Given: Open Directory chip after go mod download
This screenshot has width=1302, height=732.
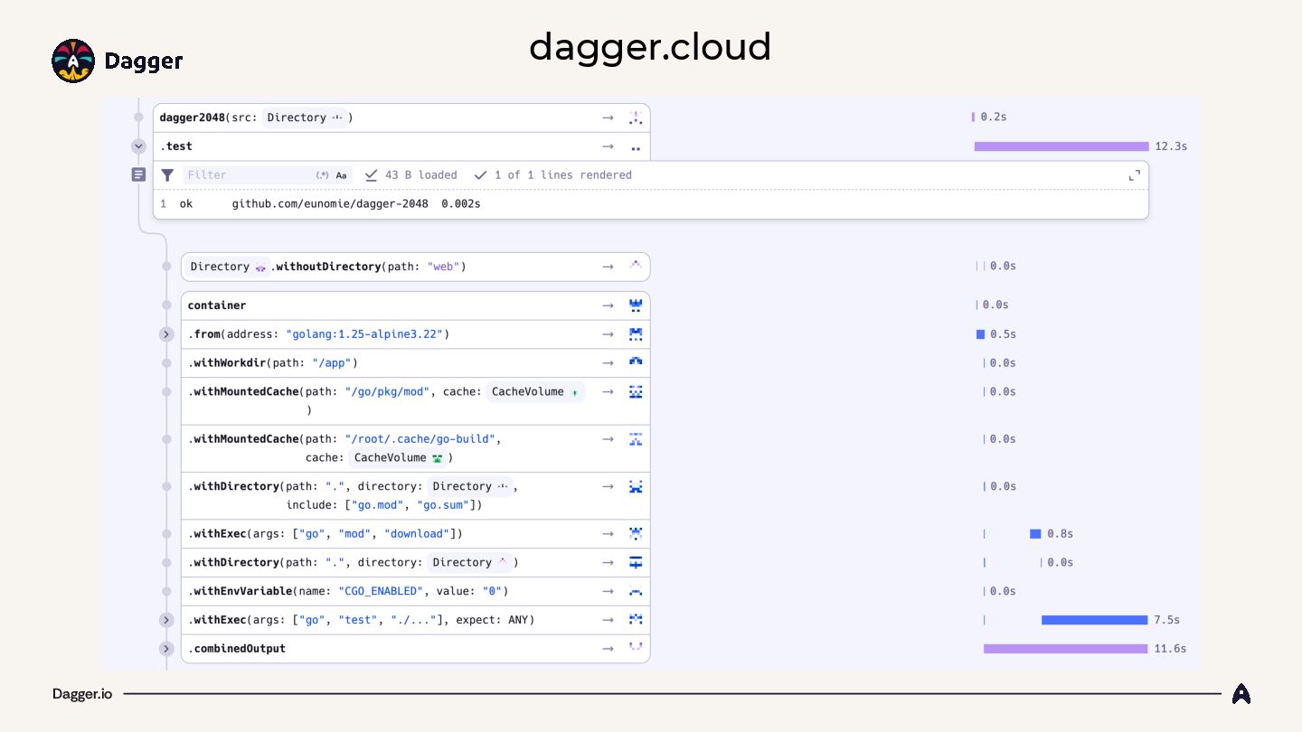Looking at the screenshot, I should [470, 562].
